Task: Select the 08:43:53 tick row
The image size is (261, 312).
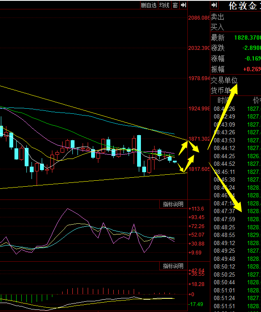Action: [x=235, y=140]
